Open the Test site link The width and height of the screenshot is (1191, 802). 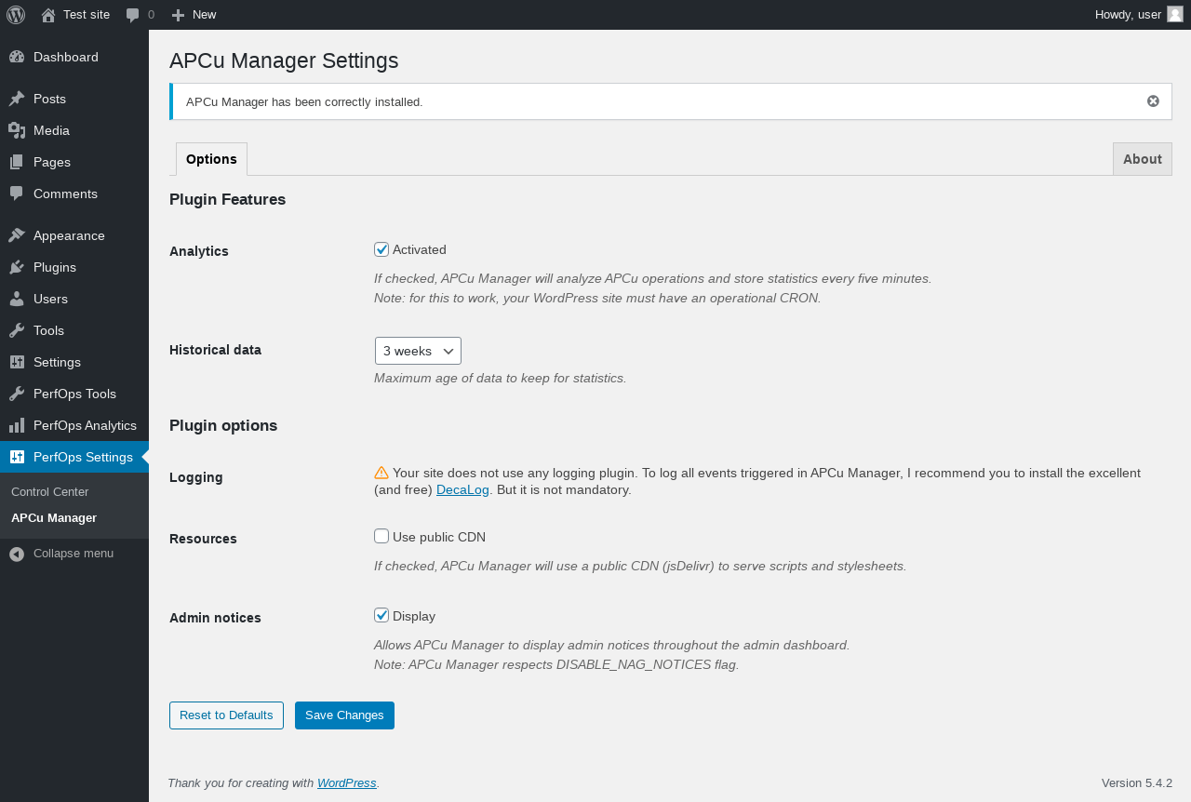[x=87, y=15]
